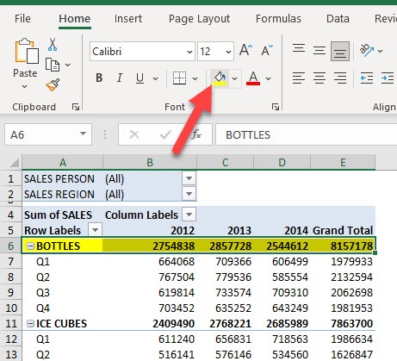This screenshot has width=397, height=361.
Task: Click the Insert Function fx icon
Action: (x=196, y=134)
